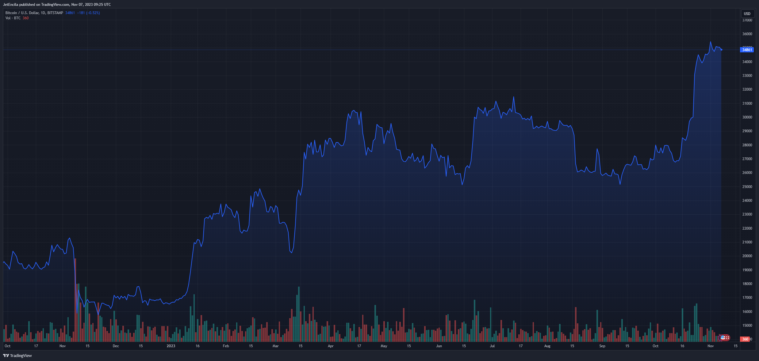Screen dimensions: 759x361
Task: Click the 2023 label on the time axis
Action: [x=171, y=346]
